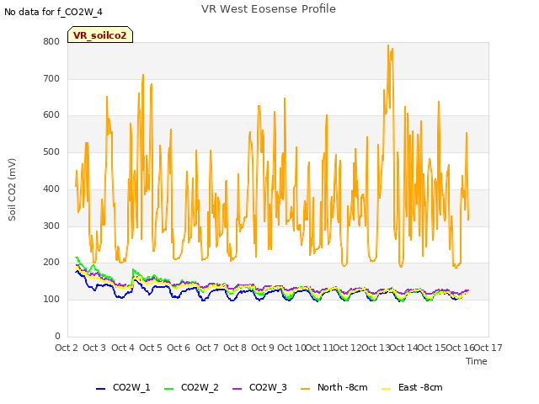Click the blue CO2W_1 legend swatch
Viewport: 539px width, 404px height.
pos(100,389)
